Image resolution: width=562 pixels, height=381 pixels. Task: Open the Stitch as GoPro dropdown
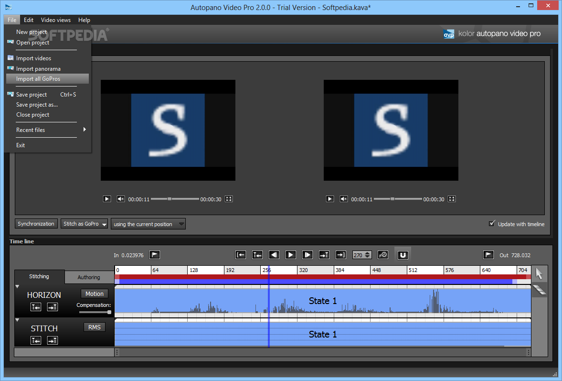pos(84,224)
